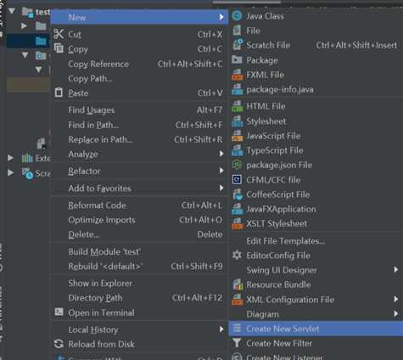Collapse the test project tree node
This screenshot has height=360, width=403.
tap(12, 11)
